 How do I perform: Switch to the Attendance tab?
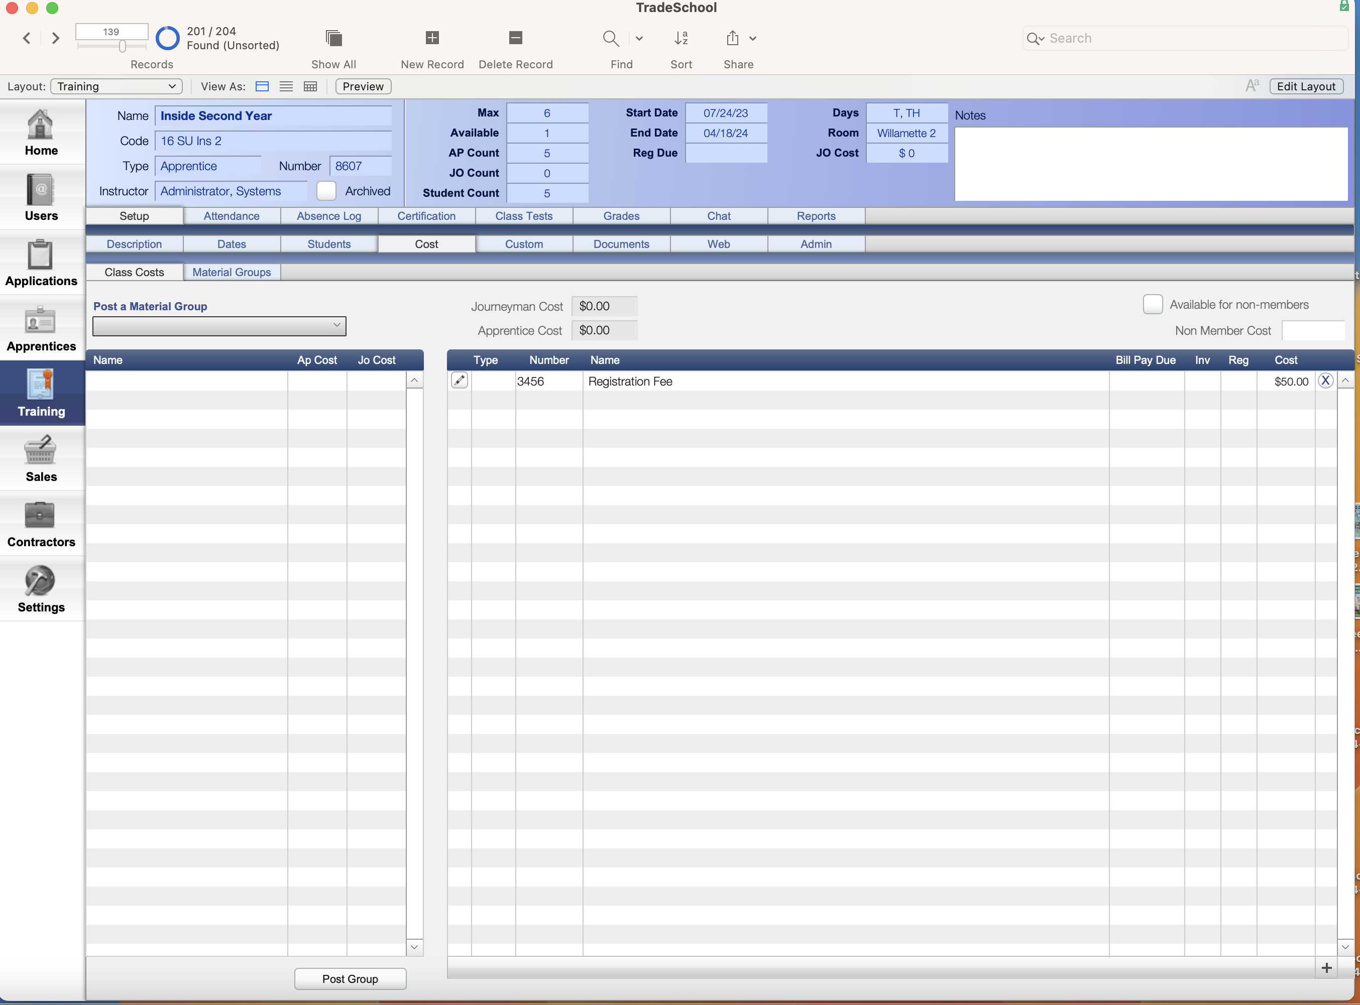click(231, 216)
